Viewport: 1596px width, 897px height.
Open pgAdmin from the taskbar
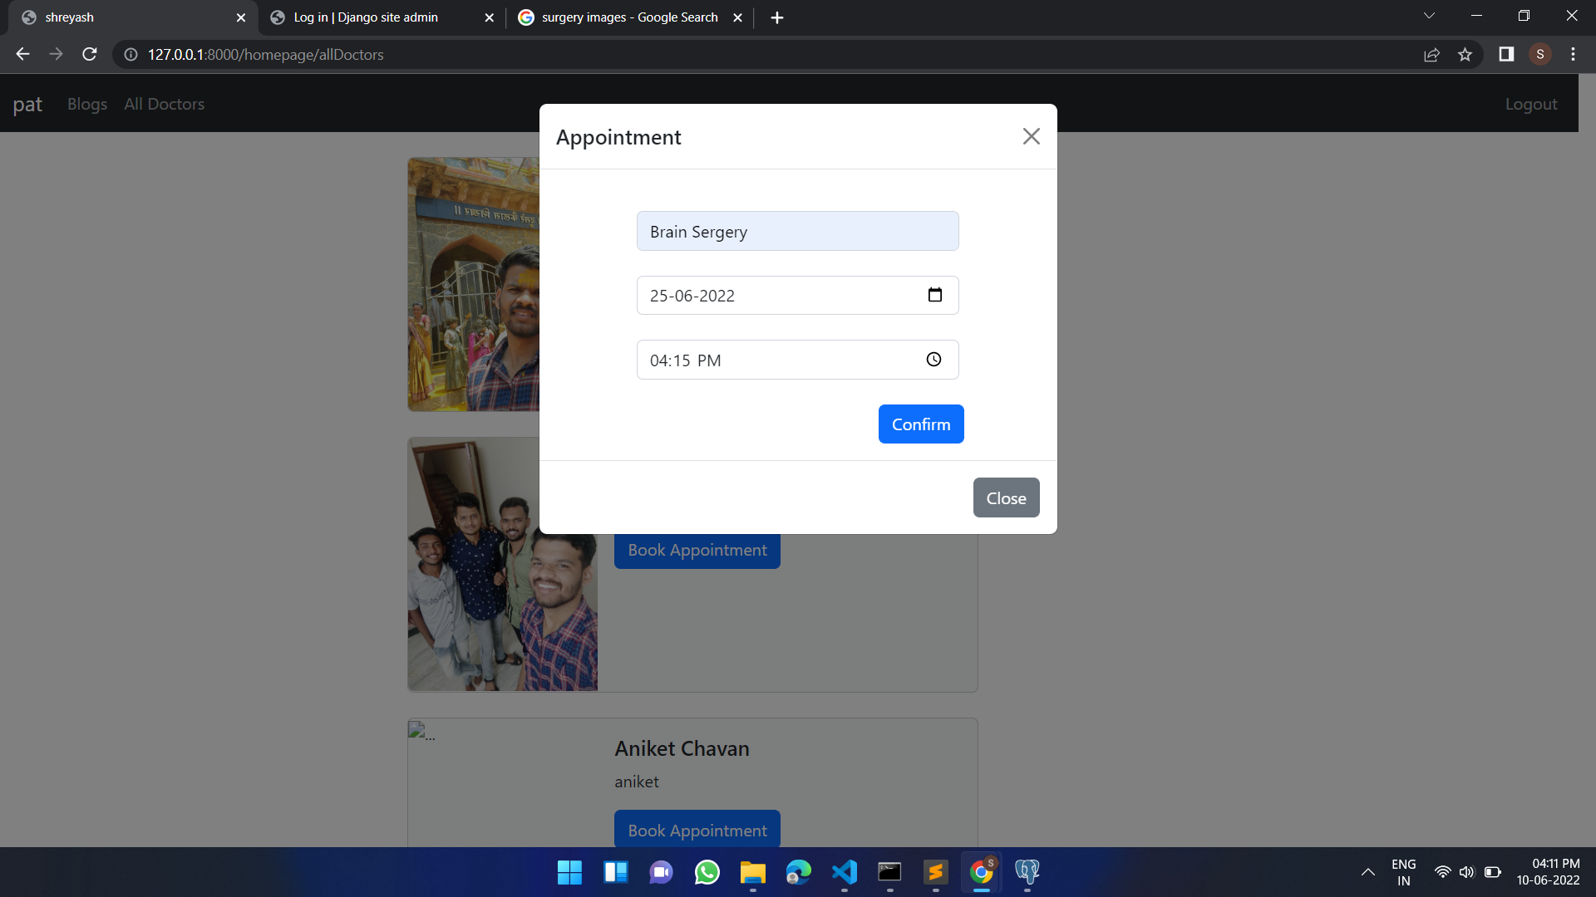(1027, 872)
